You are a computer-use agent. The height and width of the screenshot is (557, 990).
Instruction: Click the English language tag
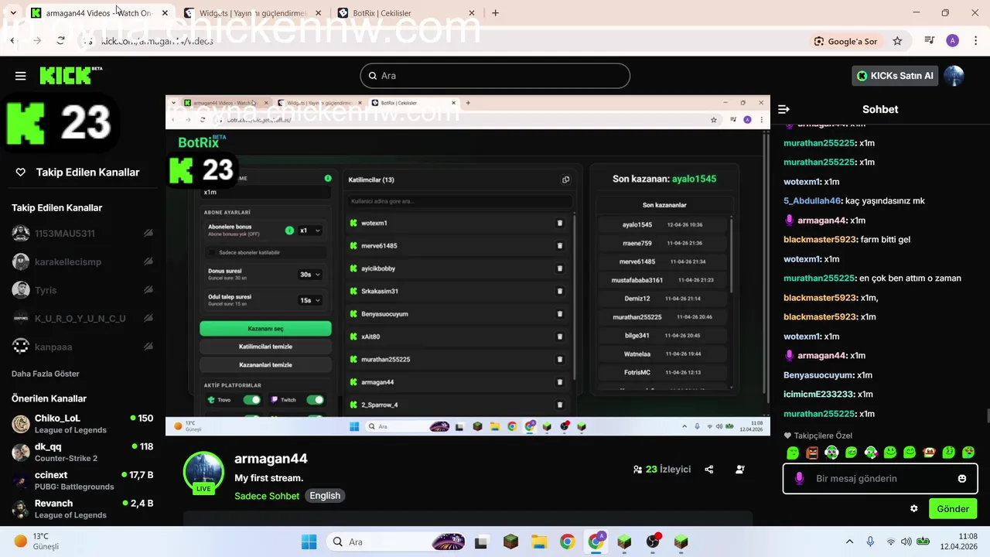tap(325, 496)
